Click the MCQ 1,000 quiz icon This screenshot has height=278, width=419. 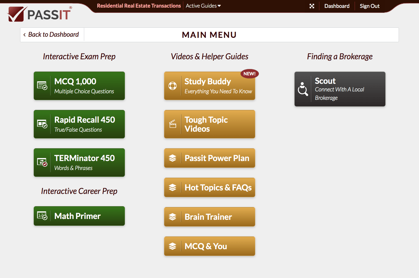42,86
